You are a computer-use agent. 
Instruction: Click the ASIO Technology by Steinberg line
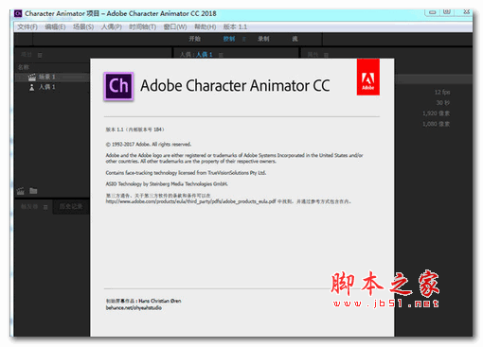(167, 183)
